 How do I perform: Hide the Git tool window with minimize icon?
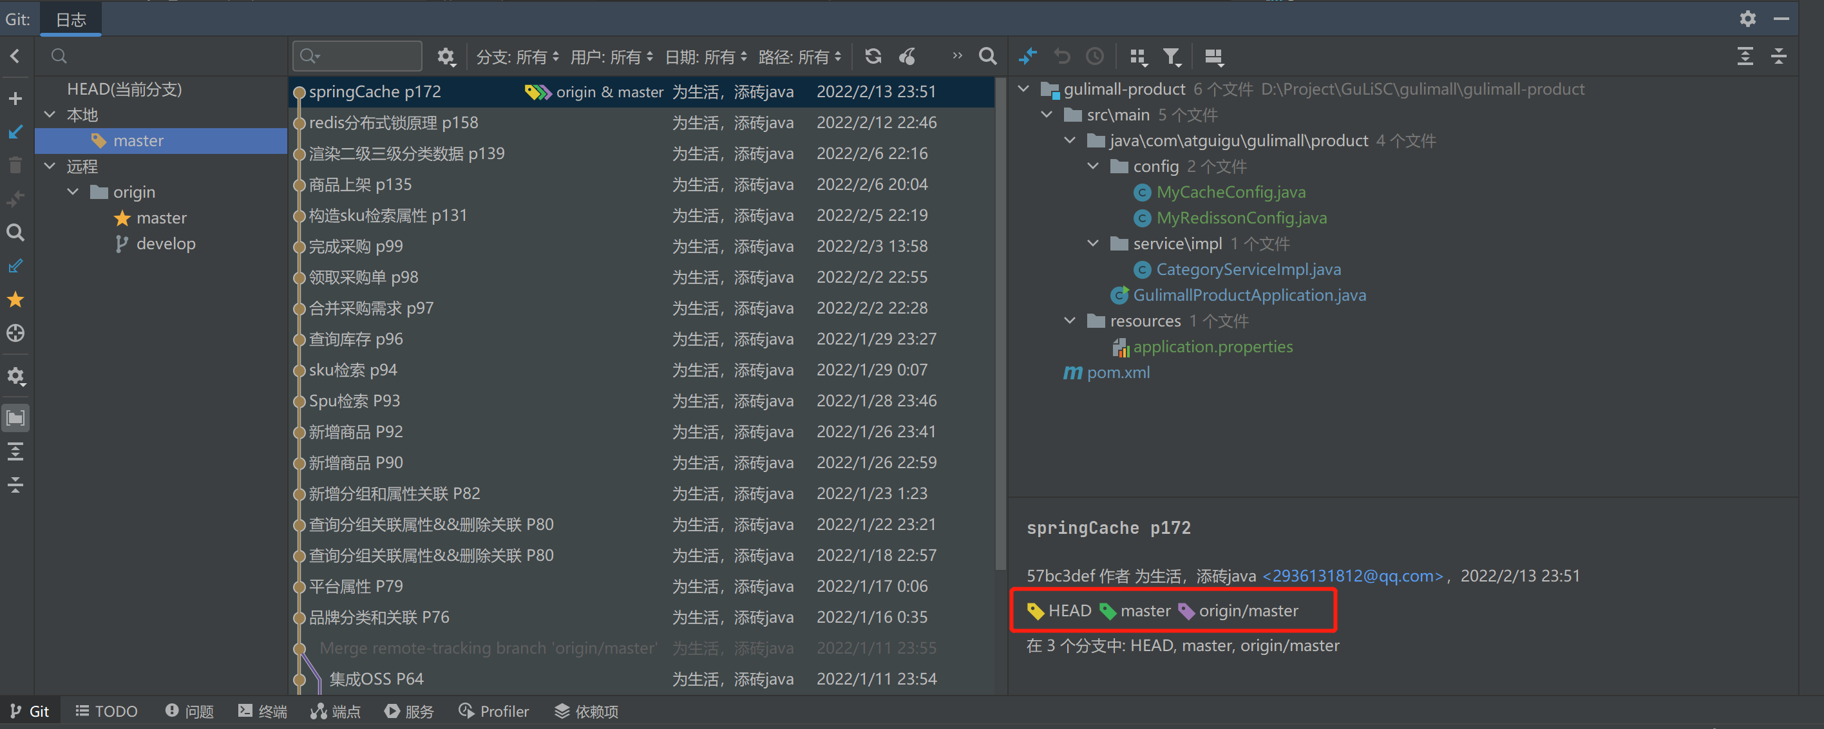[1781, 19]
